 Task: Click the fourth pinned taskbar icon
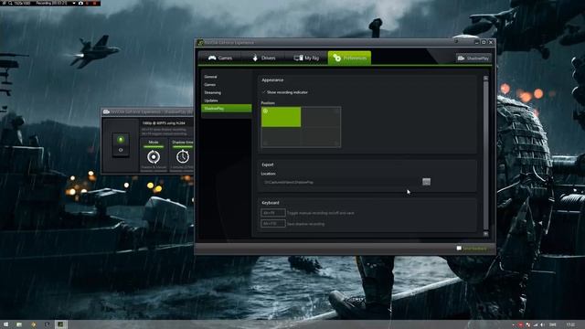47,324
